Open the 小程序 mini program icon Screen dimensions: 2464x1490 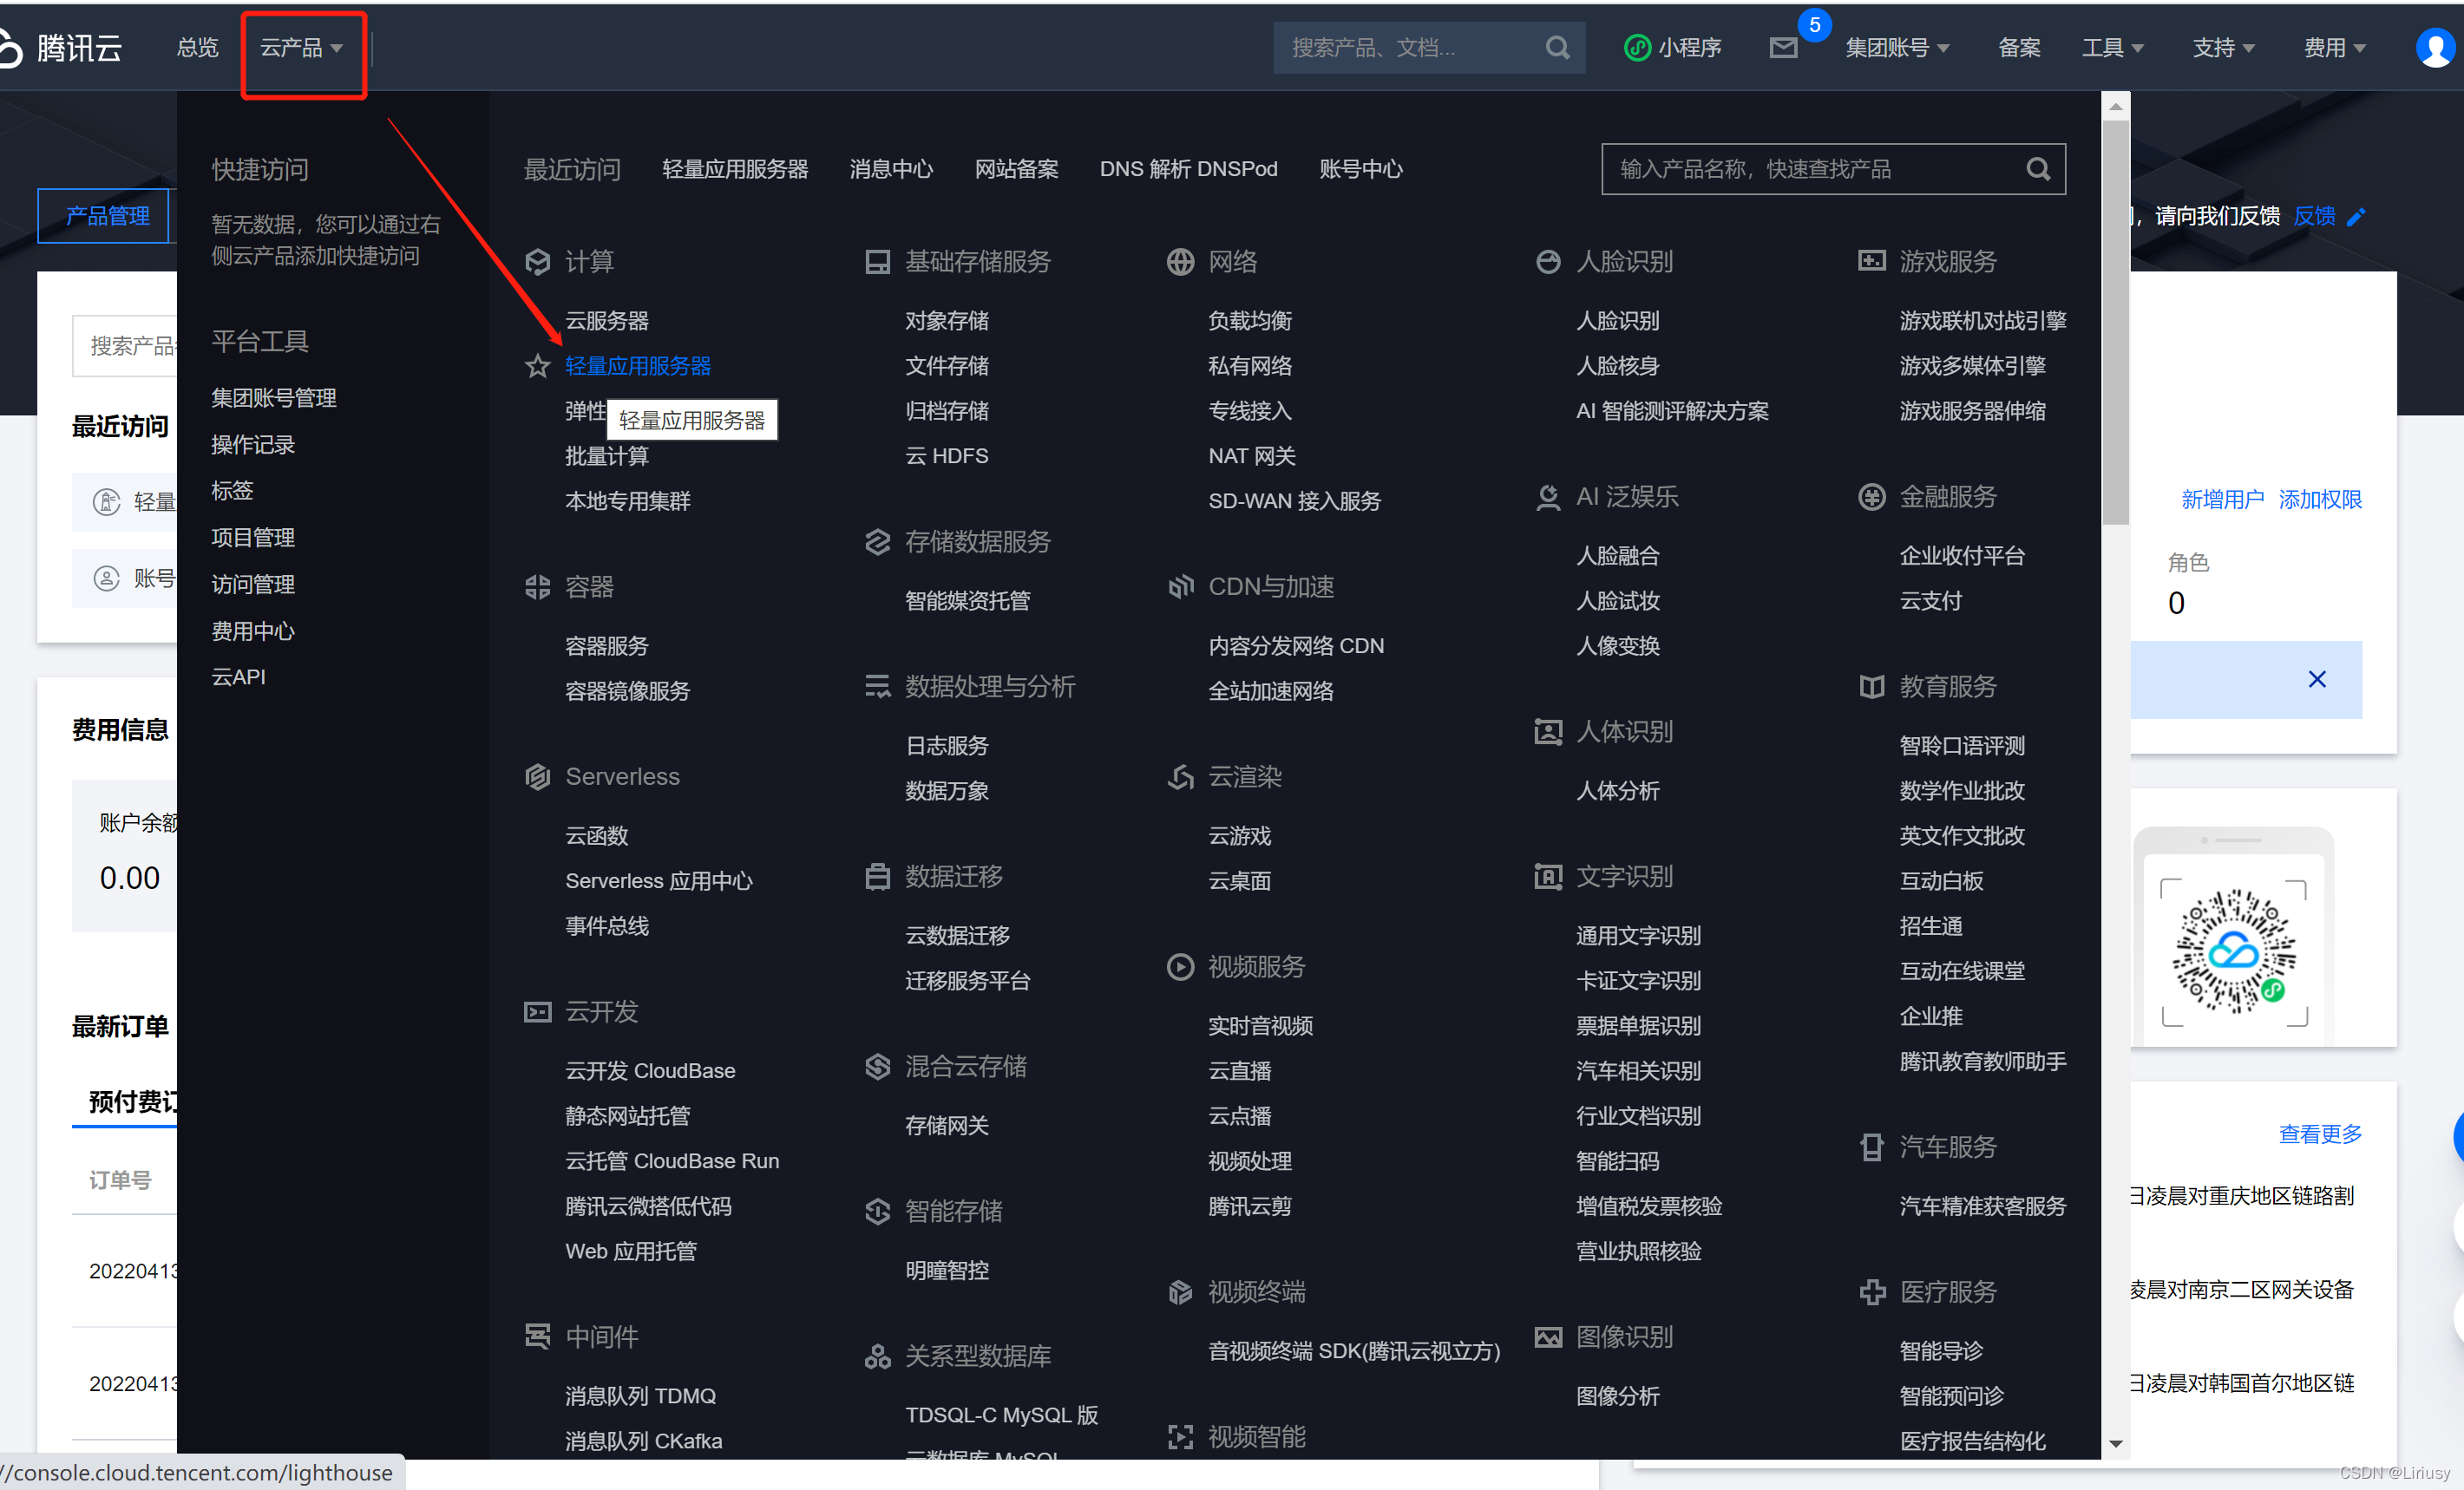[1637, 47]
